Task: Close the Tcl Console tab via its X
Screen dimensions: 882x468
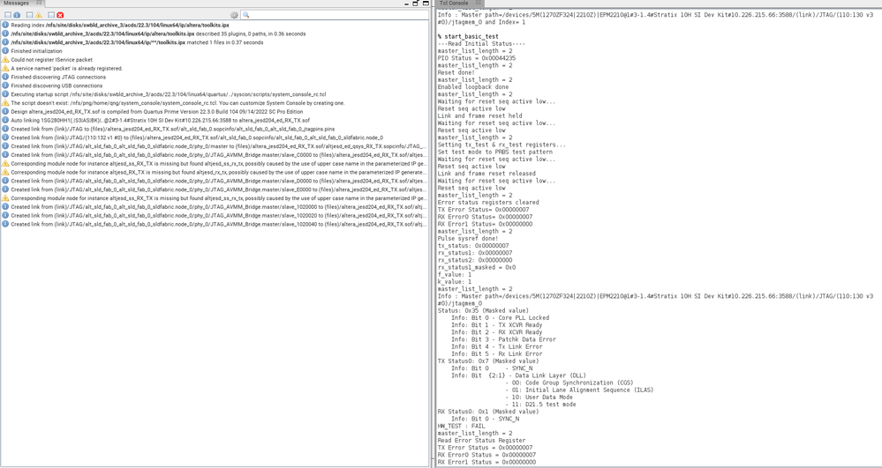Action: point(479,3)
